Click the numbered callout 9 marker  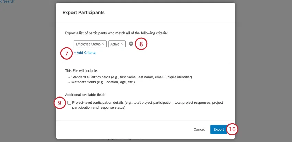60,103
